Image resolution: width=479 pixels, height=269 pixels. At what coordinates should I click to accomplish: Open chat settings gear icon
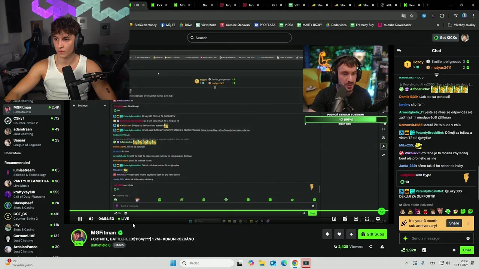coord(454,250)
